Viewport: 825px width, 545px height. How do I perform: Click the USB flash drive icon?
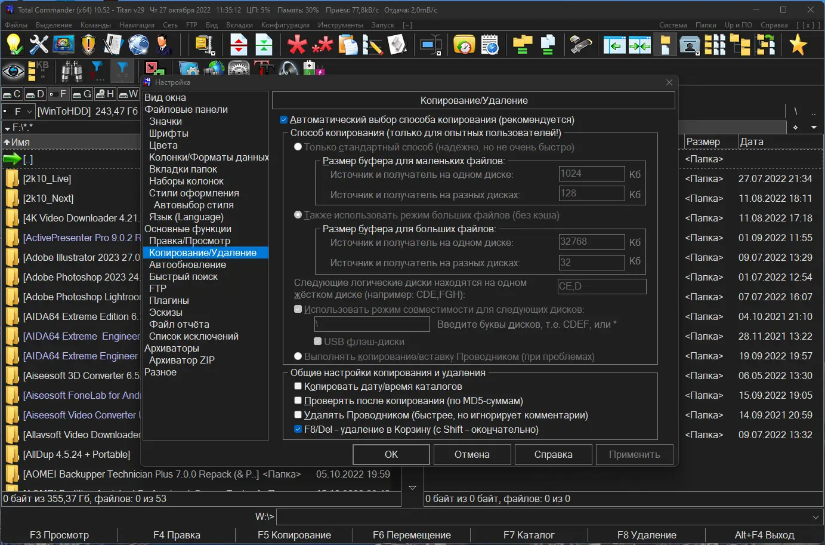(581, 45)
